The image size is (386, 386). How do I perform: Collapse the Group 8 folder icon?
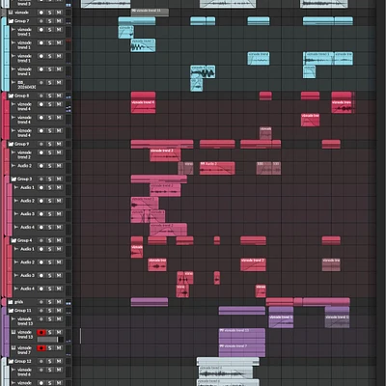pyautogui.click(x=11, y=96)
